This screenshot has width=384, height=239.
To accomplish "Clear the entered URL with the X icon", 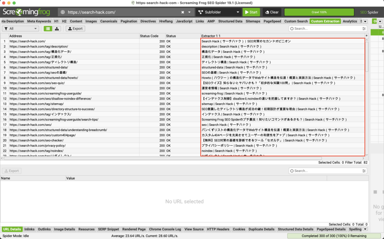I will [183, 12].
